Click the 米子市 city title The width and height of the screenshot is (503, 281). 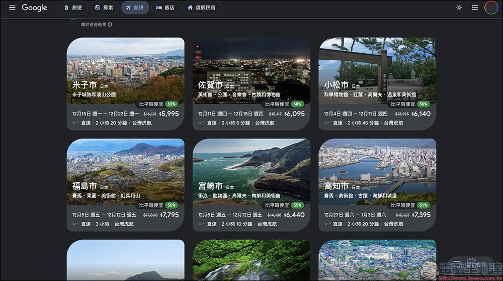[x=85, y=85]
